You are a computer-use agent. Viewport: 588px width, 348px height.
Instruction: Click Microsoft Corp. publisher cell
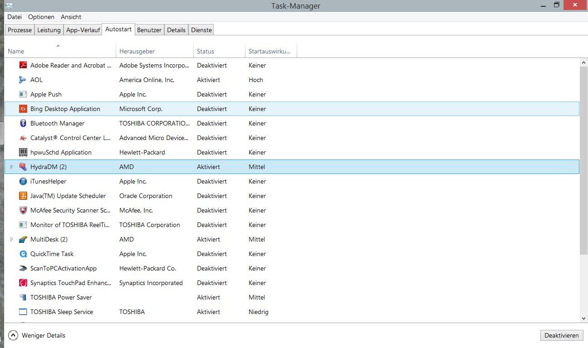[x=141, y=109]
